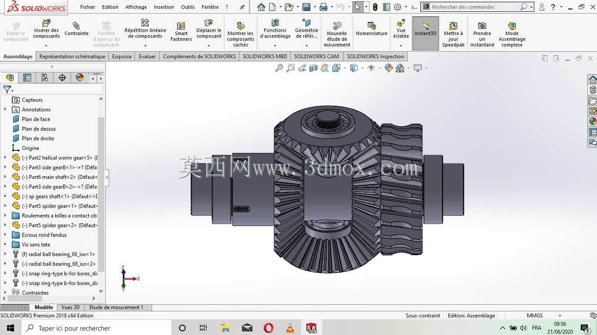This screenshot has width=597, height=335.
Task: Click the Zoom to fit magnifier icon
Action: point(279,68)
